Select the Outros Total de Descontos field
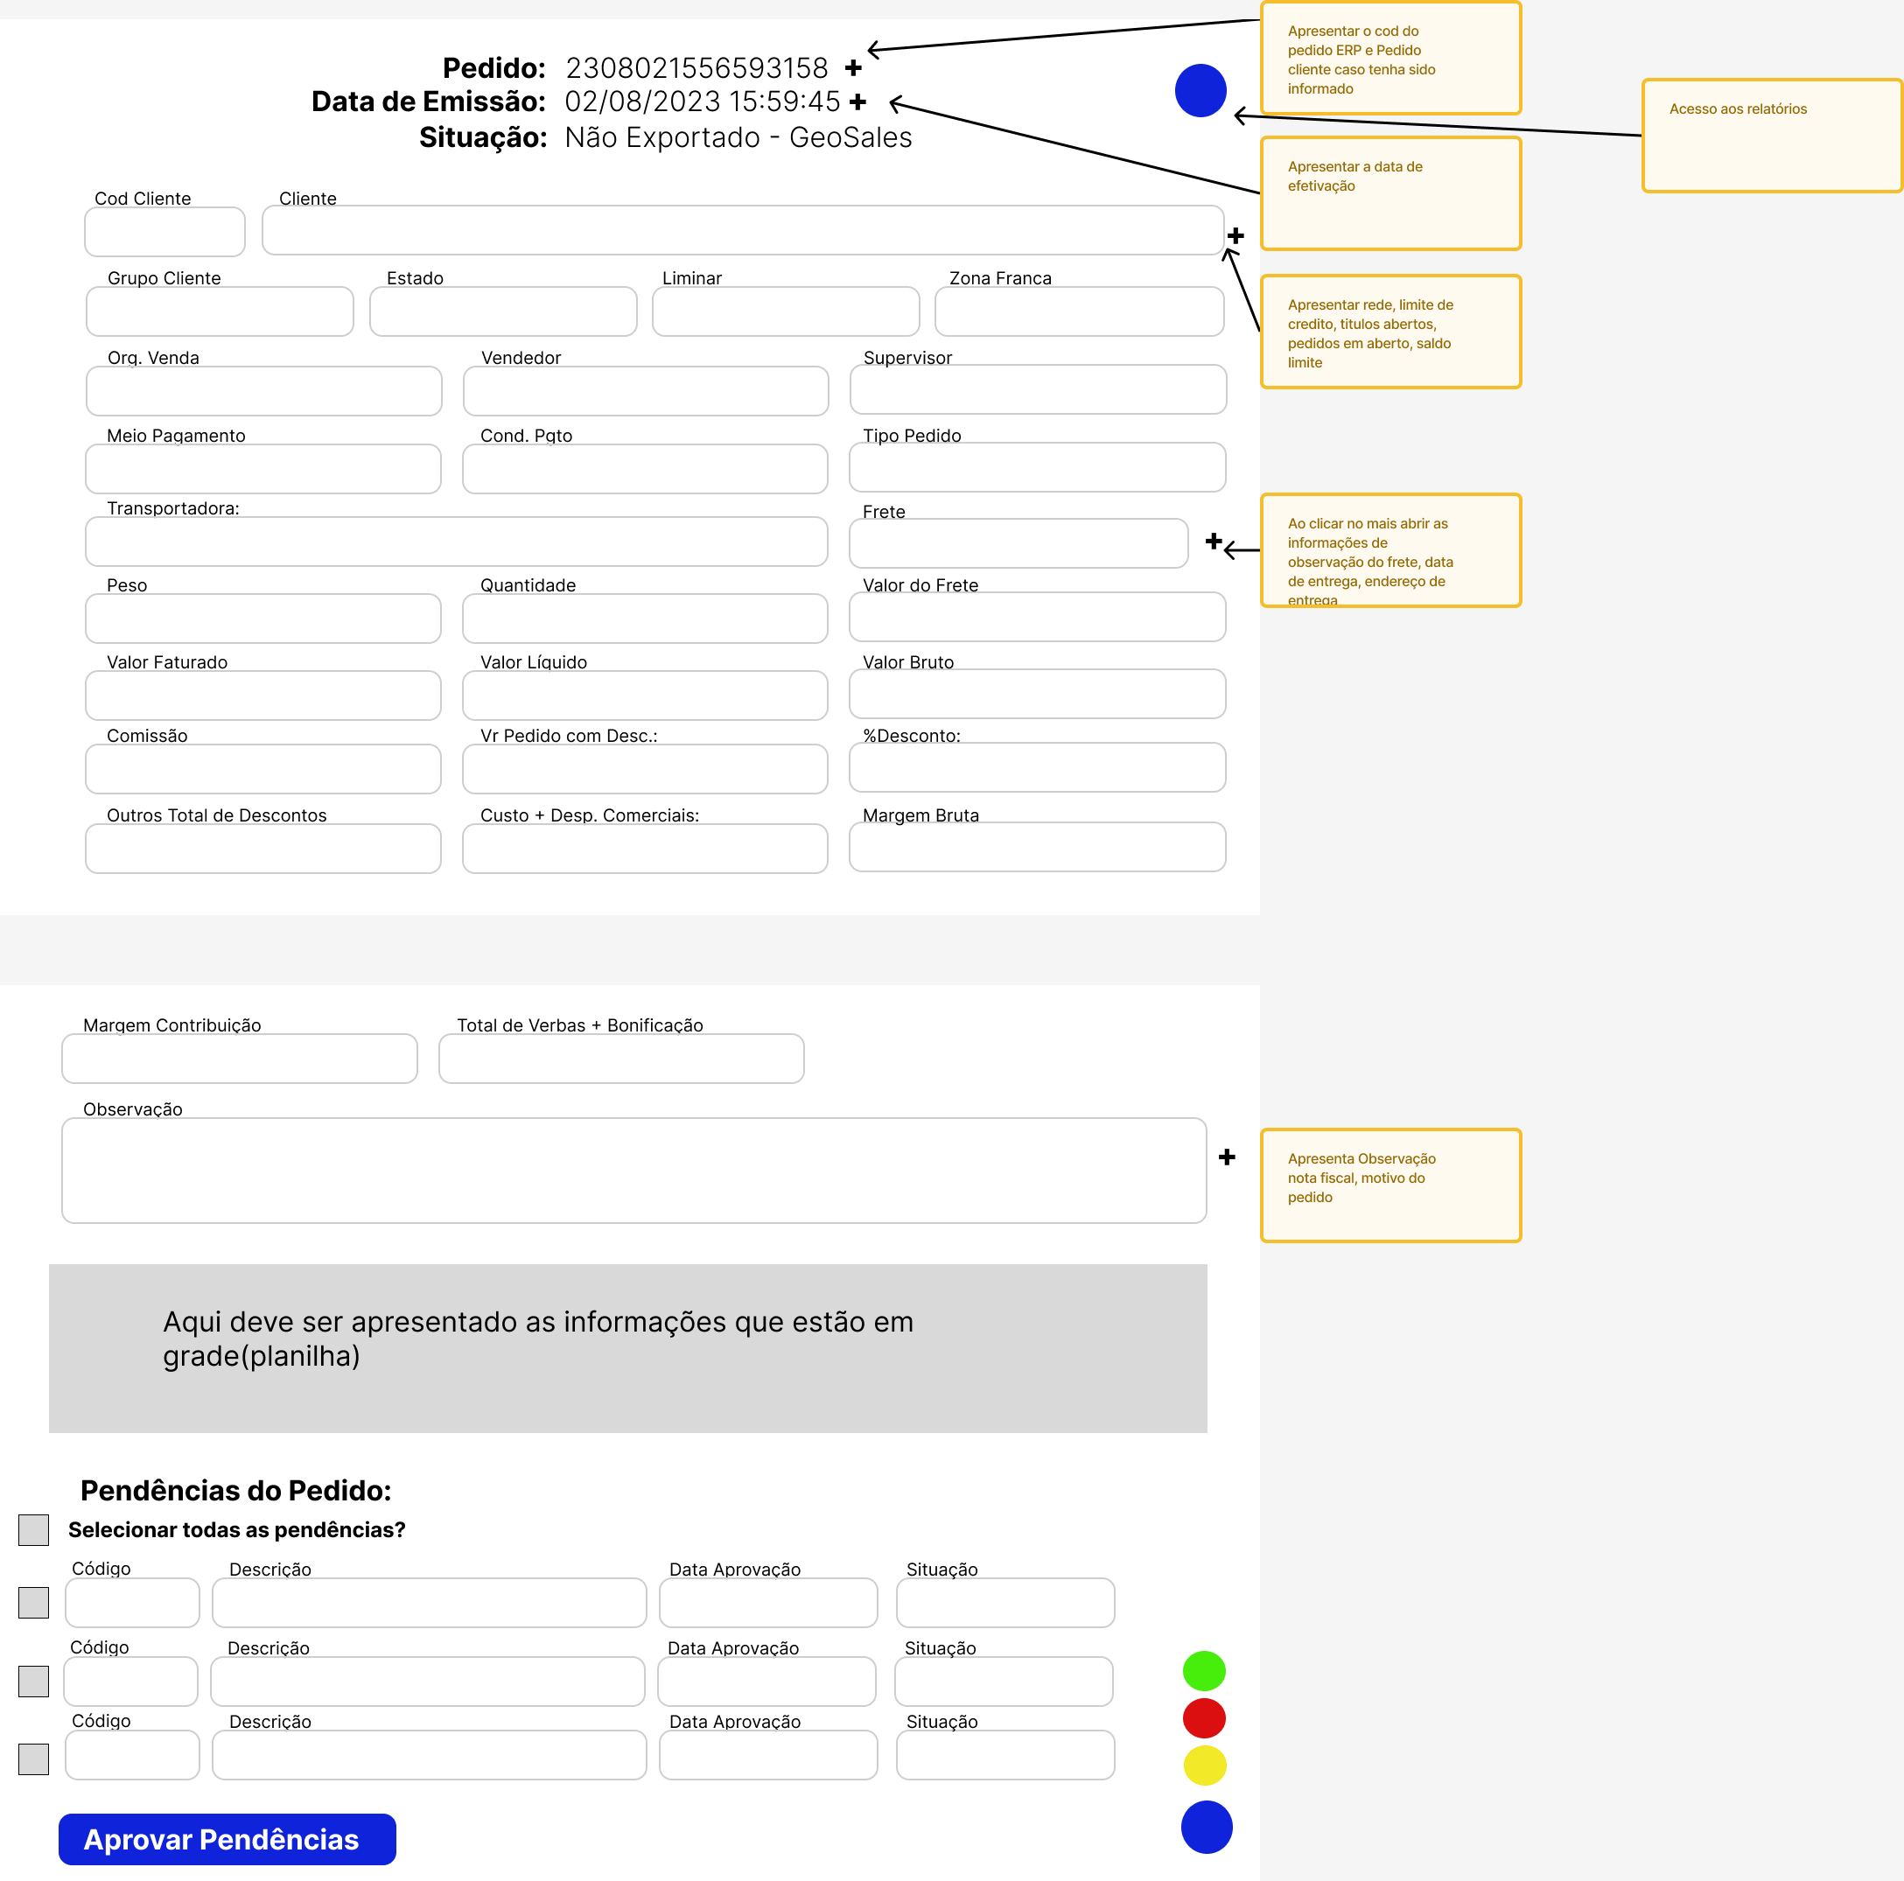1904x1881 pixels. pyautogui.click(x=263, y=849)
